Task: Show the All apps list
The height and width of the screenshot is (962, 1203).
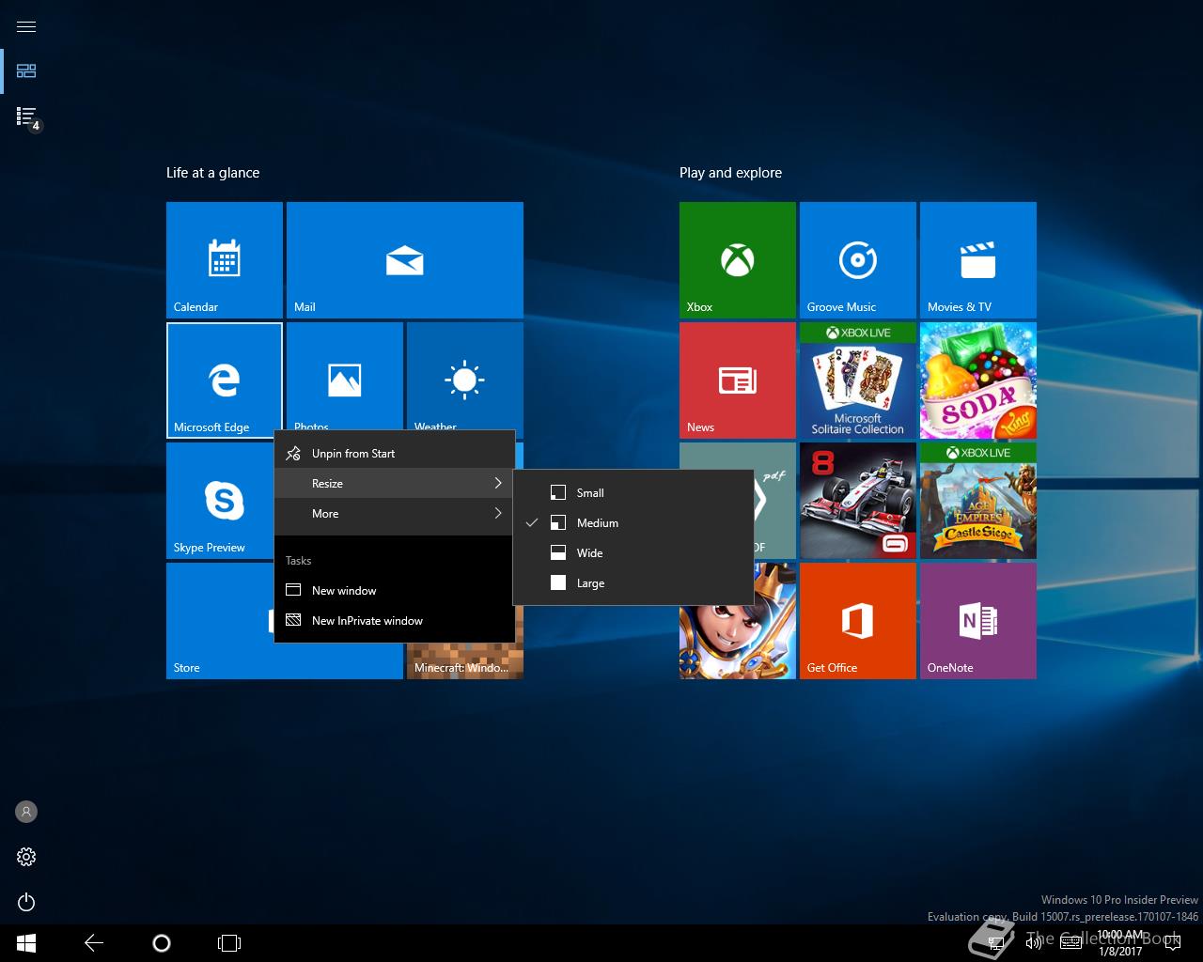Action: coord(26,116)
